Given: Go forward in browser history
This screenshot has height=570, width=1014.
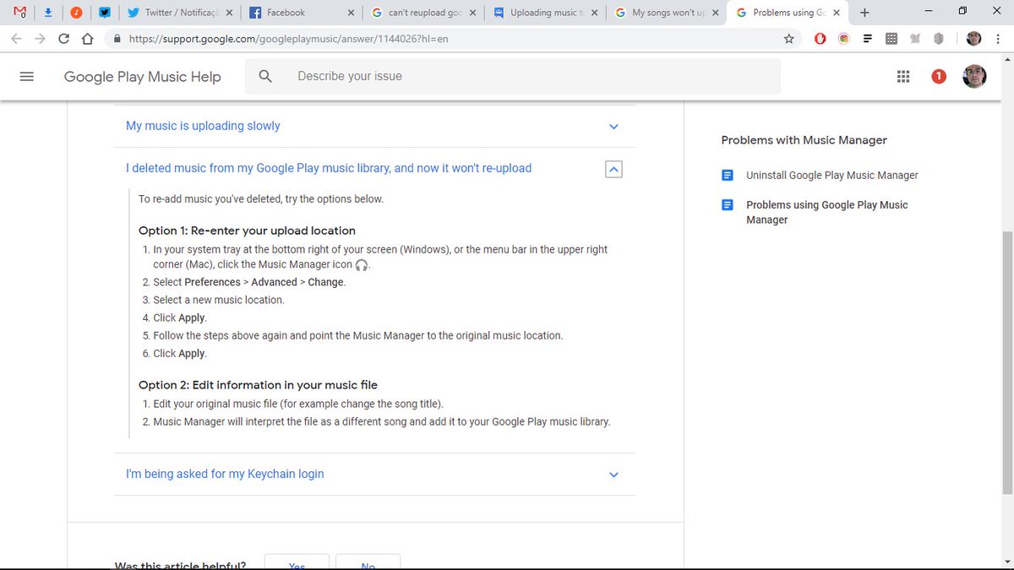Looking at the screenshot, I should click(41, 39).
